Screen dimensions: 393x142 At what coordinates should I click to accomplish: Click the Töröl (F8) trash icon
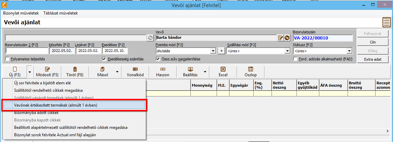(x=75, y=69)
